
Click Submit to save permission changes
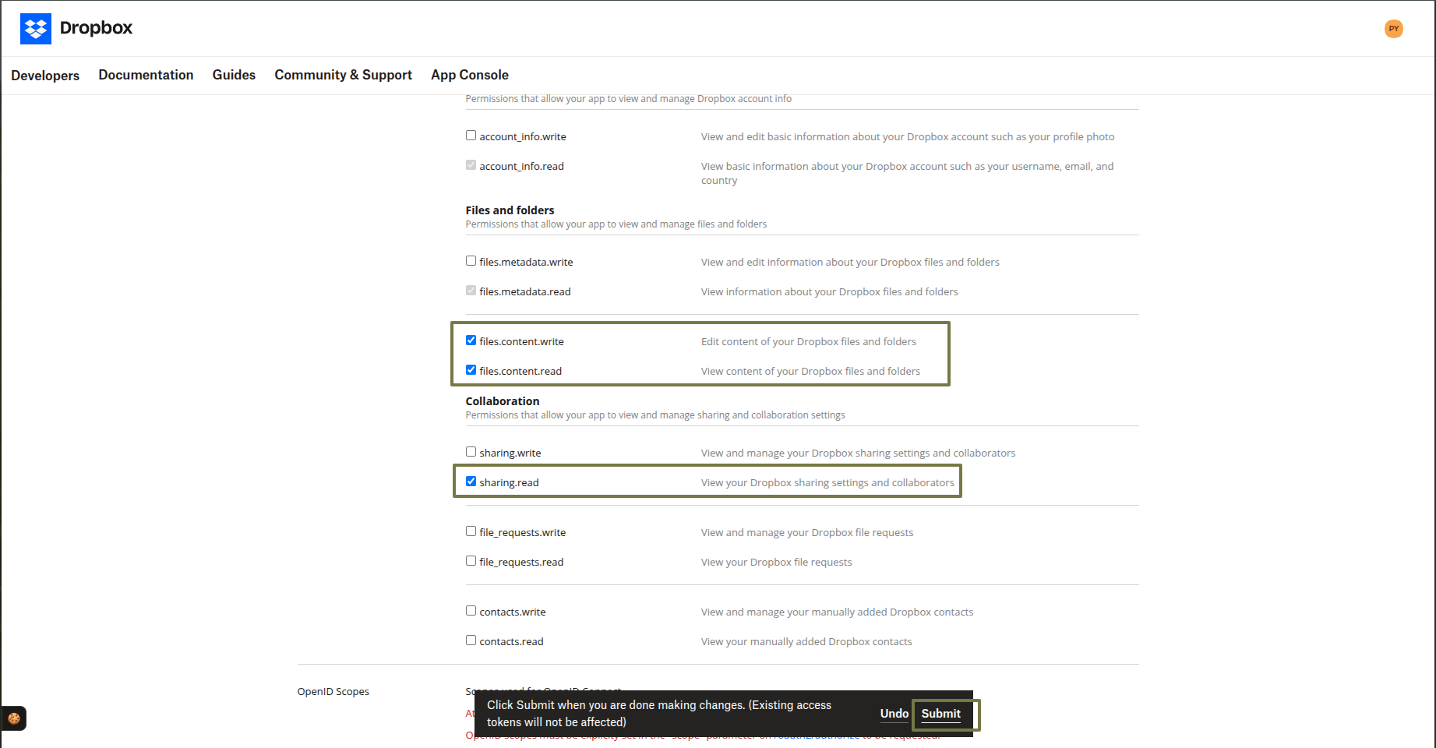click(x=941, y=714)
